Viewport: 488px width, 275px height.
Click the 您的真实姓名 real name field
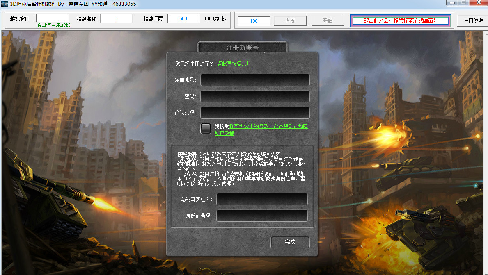[x=261, y=199]
